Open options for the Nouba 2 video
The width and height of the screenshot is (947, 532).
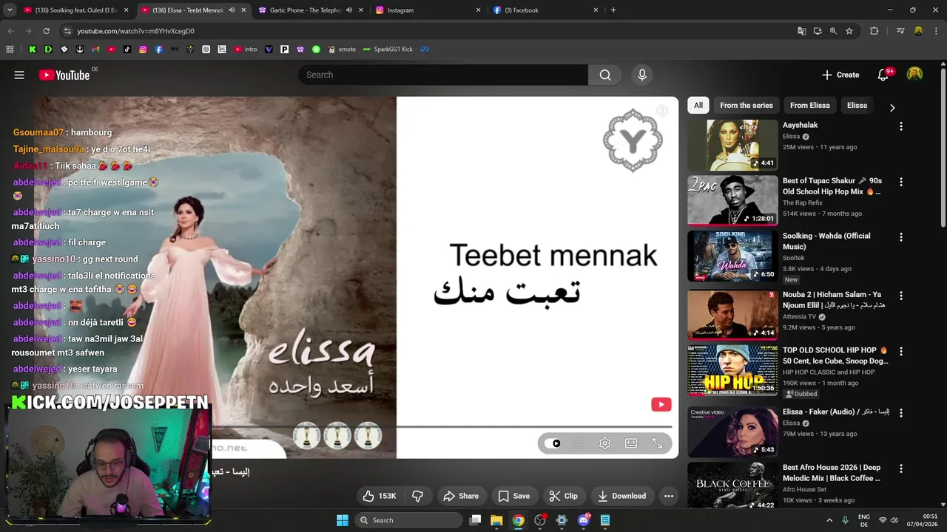pyautogui.click(x=900, y=296)
